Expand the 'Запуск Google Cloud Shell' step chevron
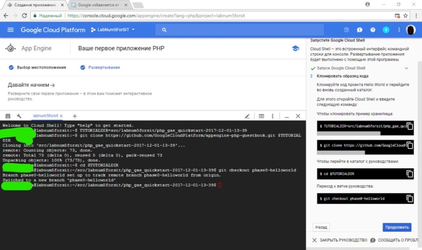This screenshot has width=422, height=250. pyautogui.click(x=407, y=69)
